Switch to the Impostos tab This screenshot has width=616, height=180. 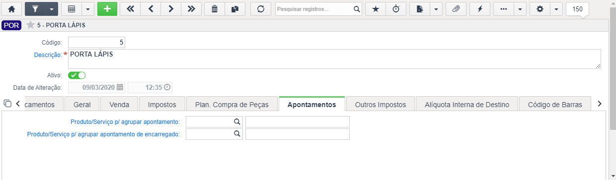click(162, 105)
